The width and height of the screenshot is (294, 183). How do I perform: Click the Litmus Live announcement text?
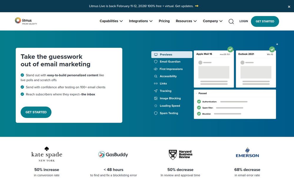point(141,6)
